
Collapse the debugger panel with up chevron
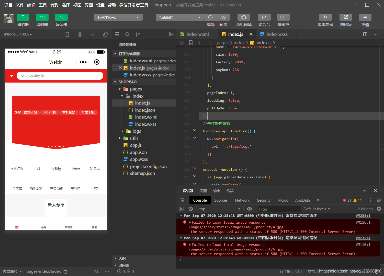[365, 191]
